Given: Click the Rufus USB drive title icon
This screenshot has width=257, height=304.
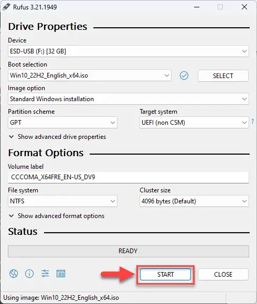Looking at the screenshot, I should 6,7.
